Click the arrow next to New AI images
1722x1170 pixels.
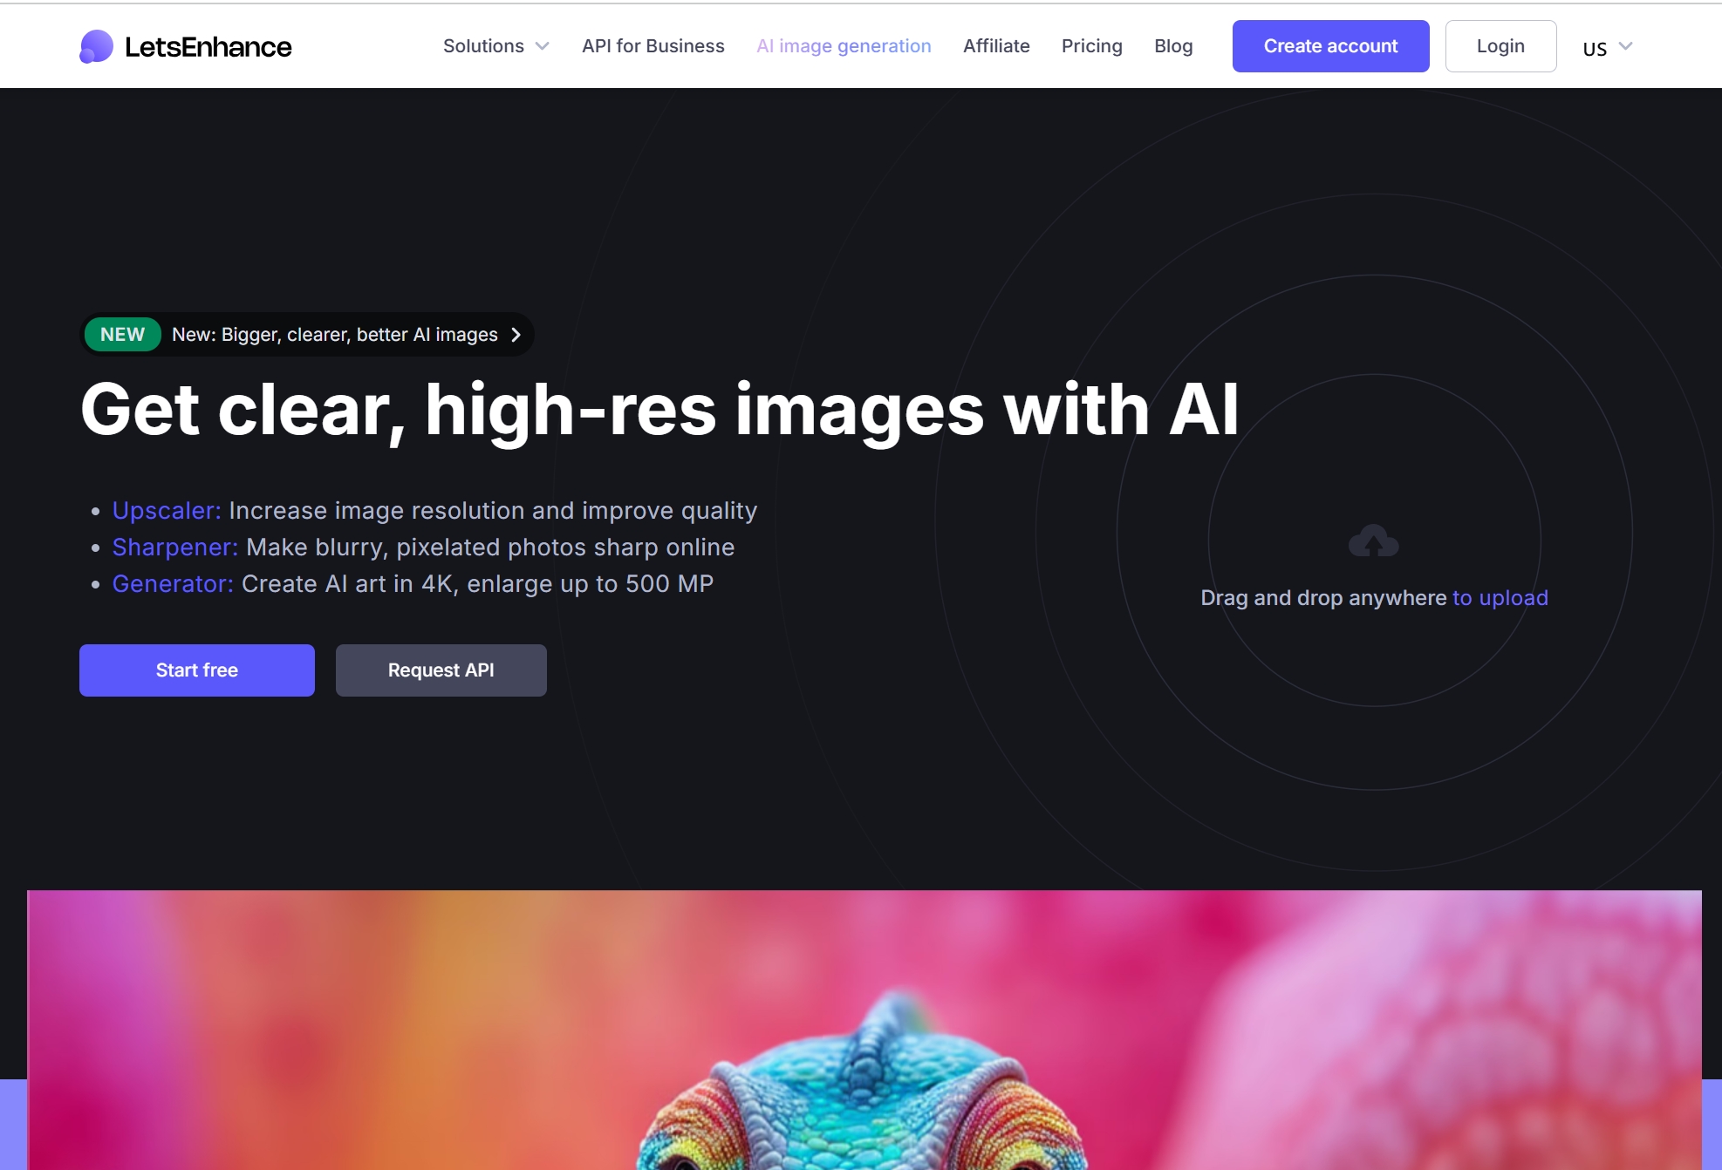coord(516,335)
